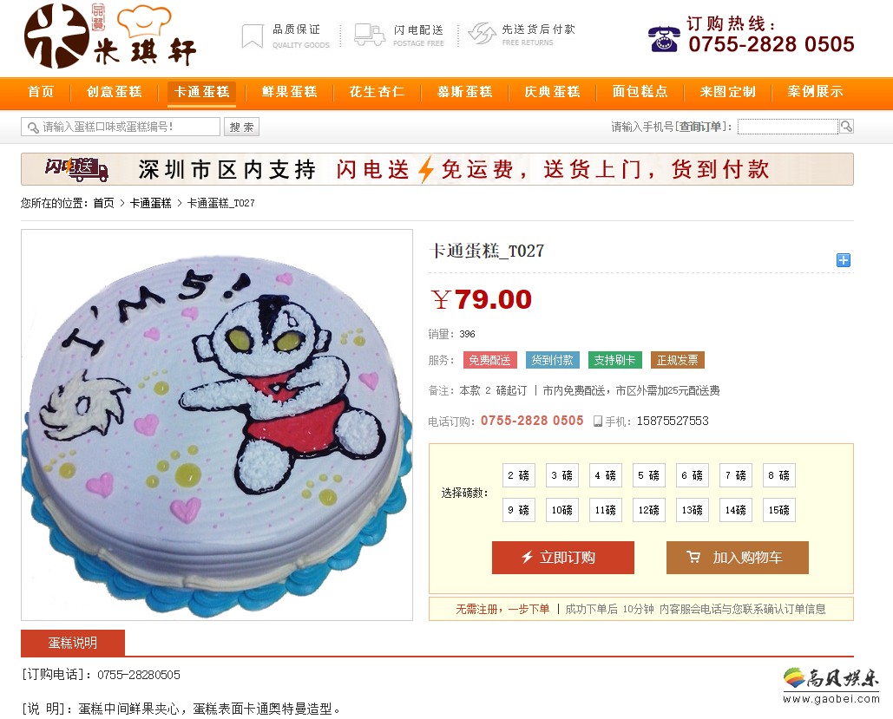
Task: Click the 加入购物车 button
Action: tap(738, 558)
